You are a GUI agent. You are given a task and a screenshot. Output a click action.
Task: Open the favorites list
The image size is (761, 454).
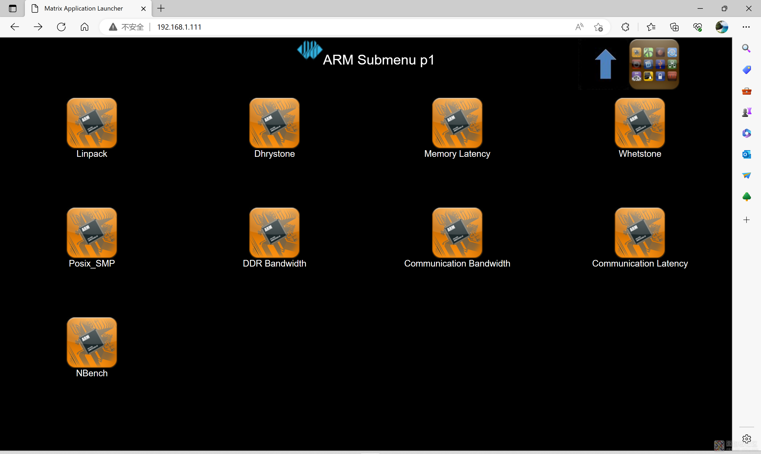651,27
